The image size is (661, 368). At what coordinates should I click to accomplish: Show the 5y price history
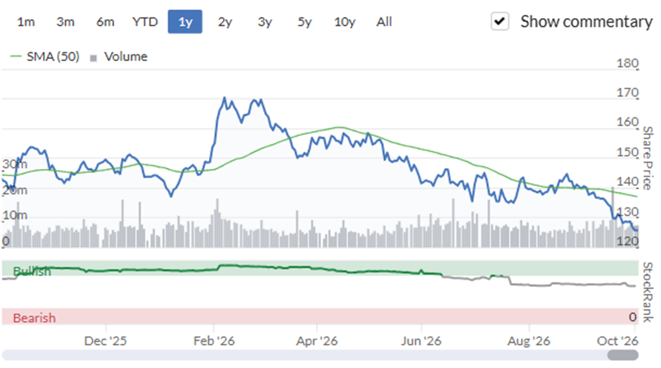tap(304, 22)
